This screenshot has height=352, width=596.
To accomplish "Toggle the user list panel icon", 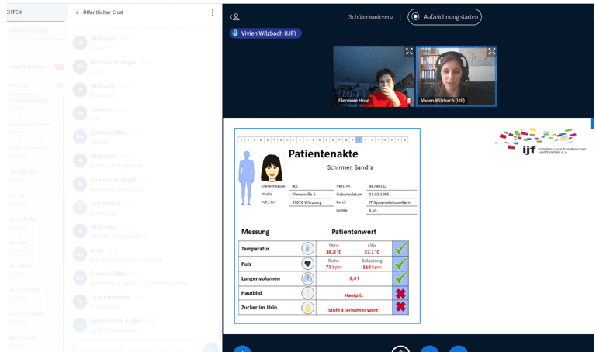I will point(234,16).
